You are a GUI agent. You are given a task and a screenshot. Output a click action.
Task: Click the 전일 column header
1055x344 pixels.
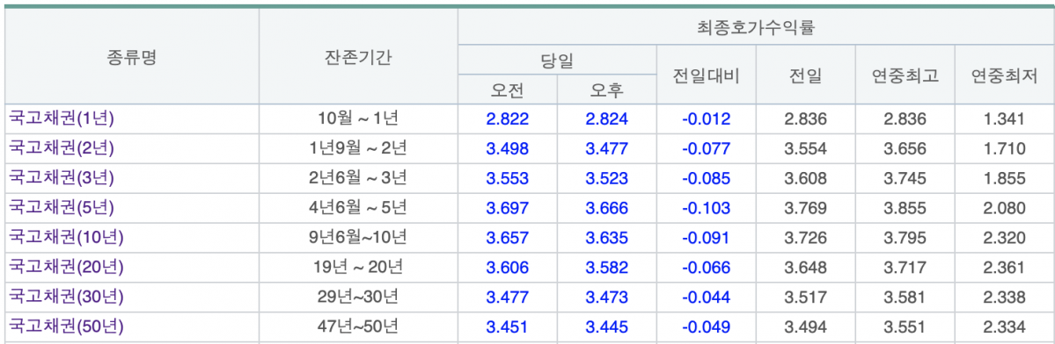tap(805, 75)
